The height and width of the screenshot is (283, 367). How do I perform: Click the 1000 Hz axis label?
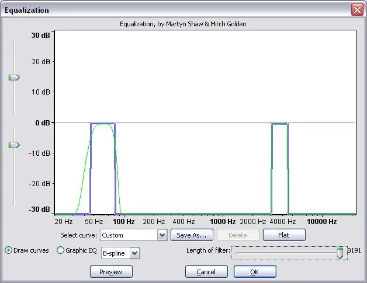(223, 222)
